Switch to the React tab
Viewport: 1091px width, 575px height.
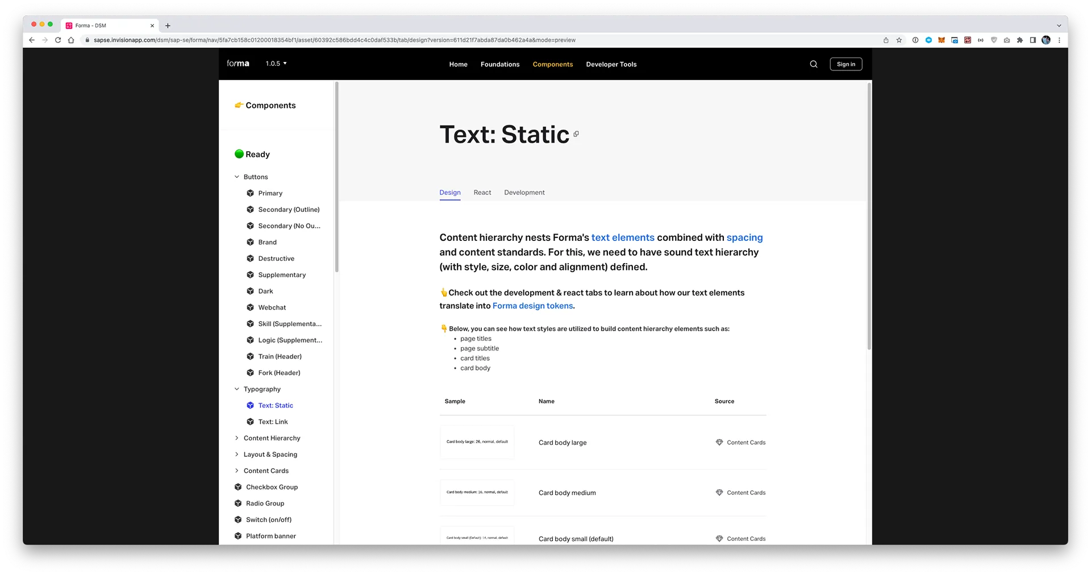(x=482, y=193)
